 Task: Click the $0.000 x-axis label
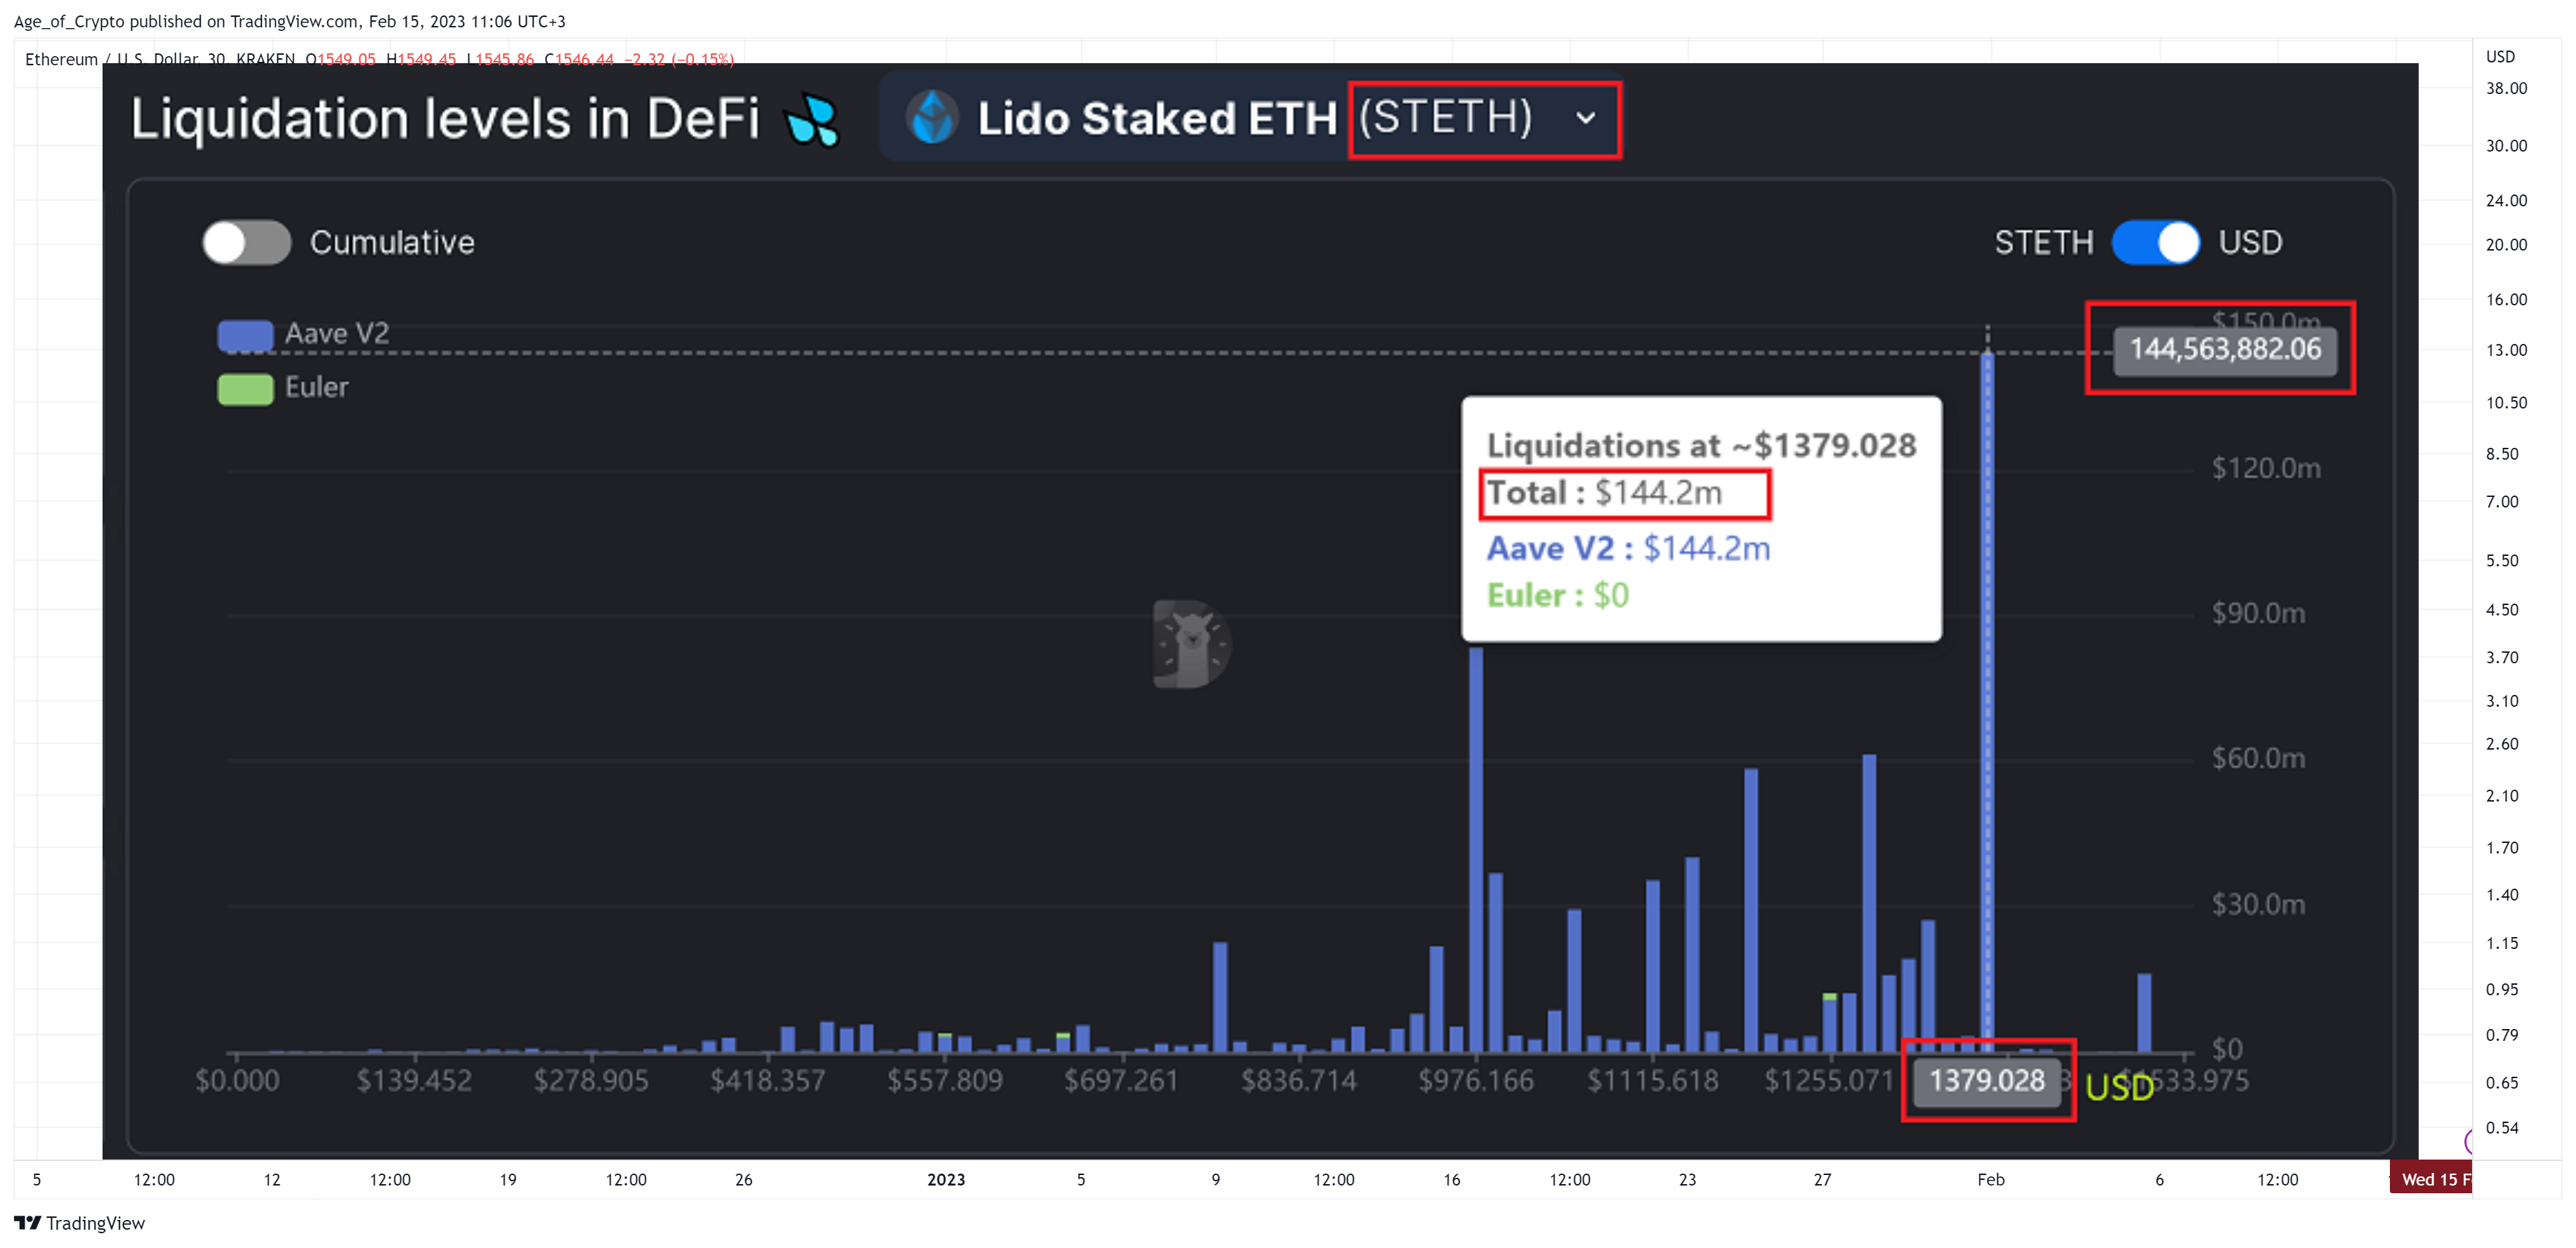coord(237,1080)
